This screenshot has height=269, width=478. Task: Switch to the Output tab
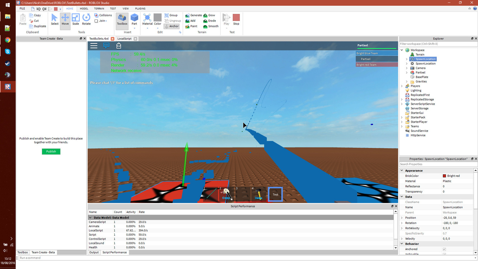point(94,253)
